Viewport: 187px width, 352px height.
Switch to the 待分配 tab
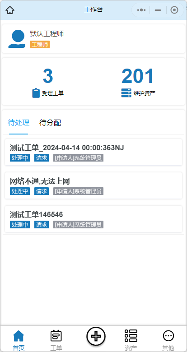50,123
